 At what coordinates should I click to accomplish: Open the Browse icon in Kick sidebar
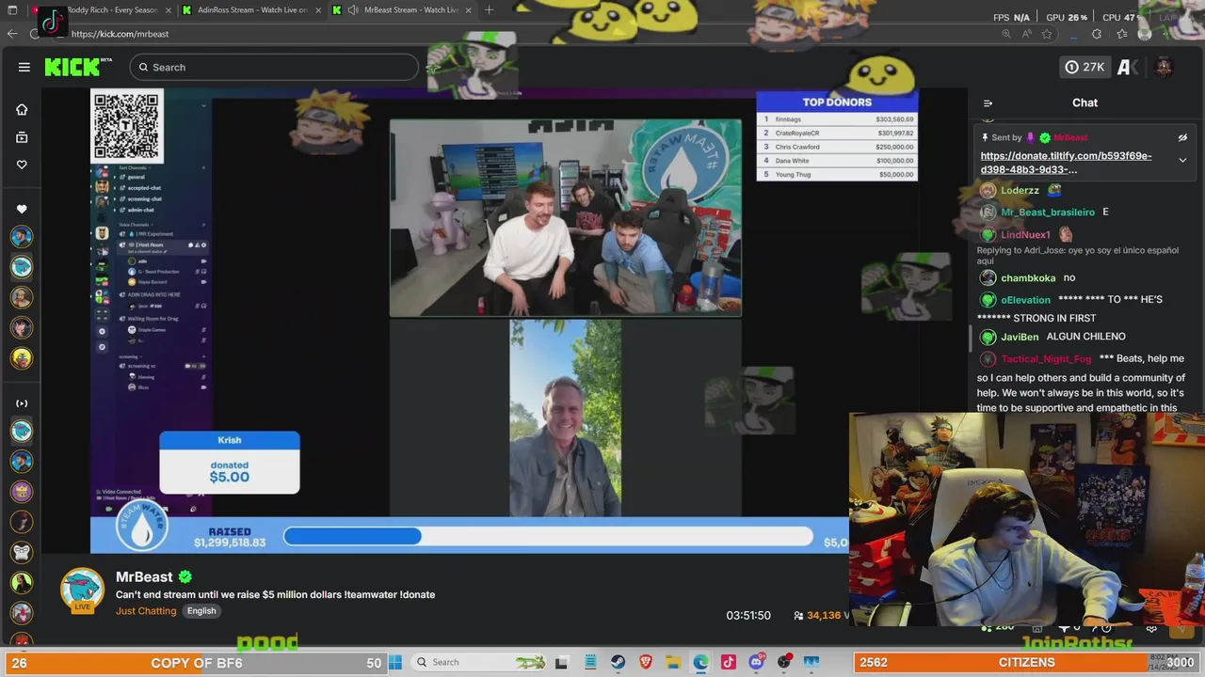point(22,137)
